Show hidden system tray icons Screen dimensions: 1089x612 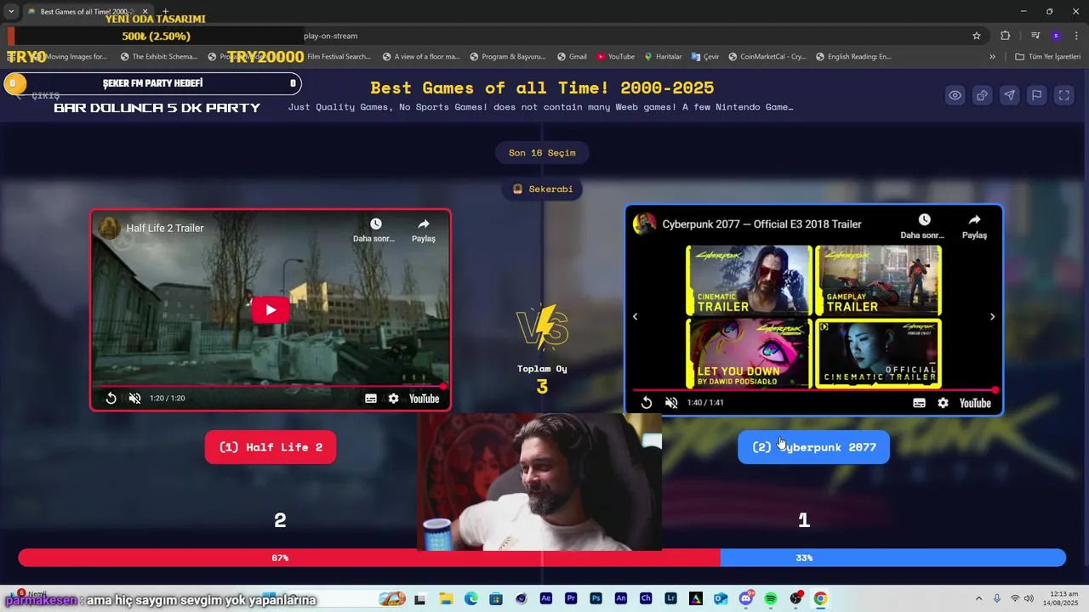(x=978, y=598)
